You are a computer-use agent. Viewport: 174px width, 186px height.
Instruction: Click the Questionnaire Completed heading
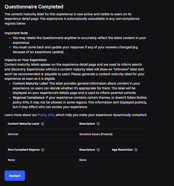coord(34,7)
